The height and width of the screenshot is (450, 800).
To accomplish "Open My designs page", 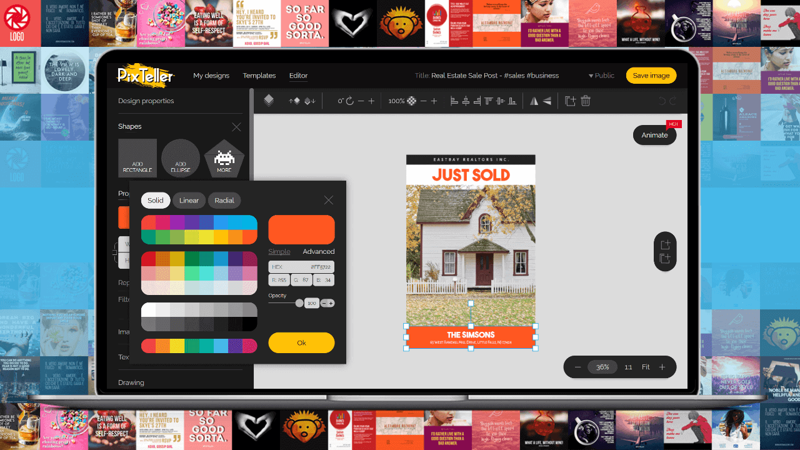I will click(x=211, y=76).
